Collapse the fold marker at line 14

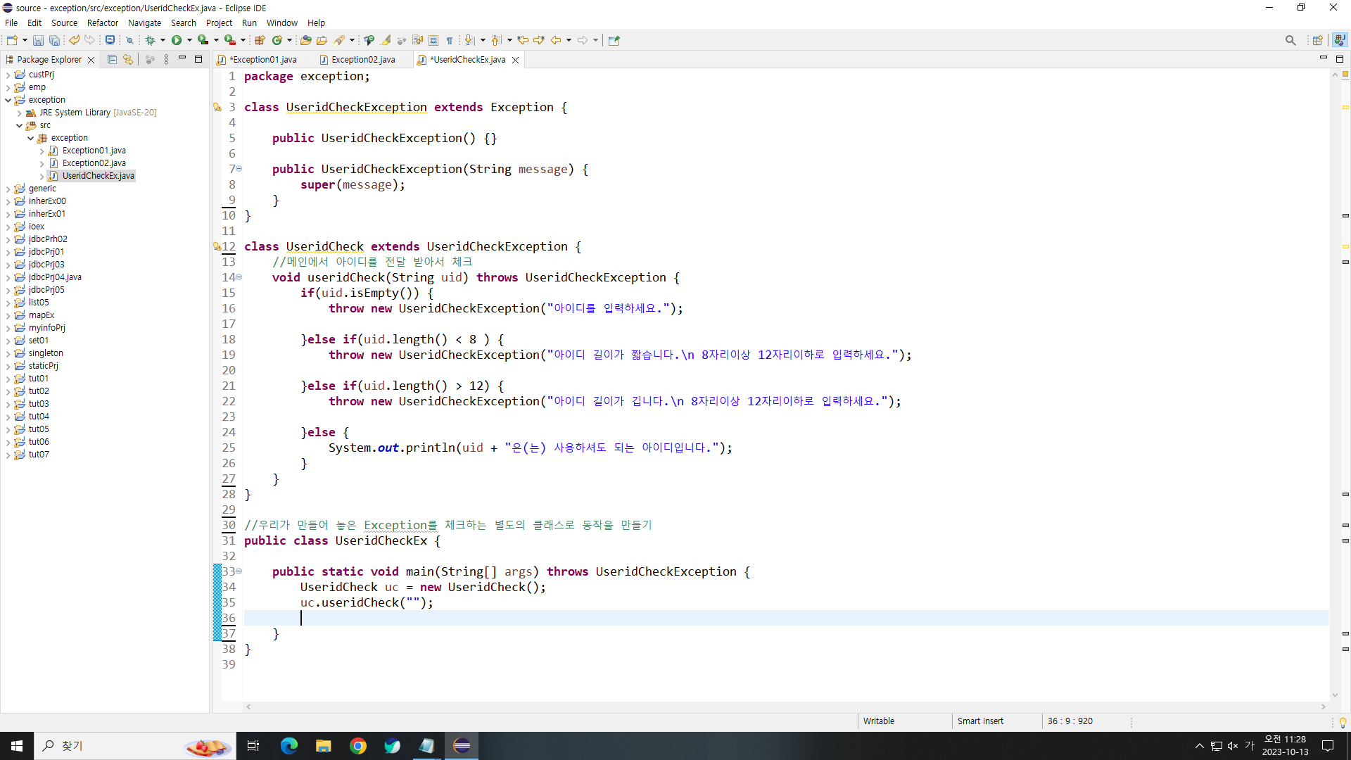239,277
